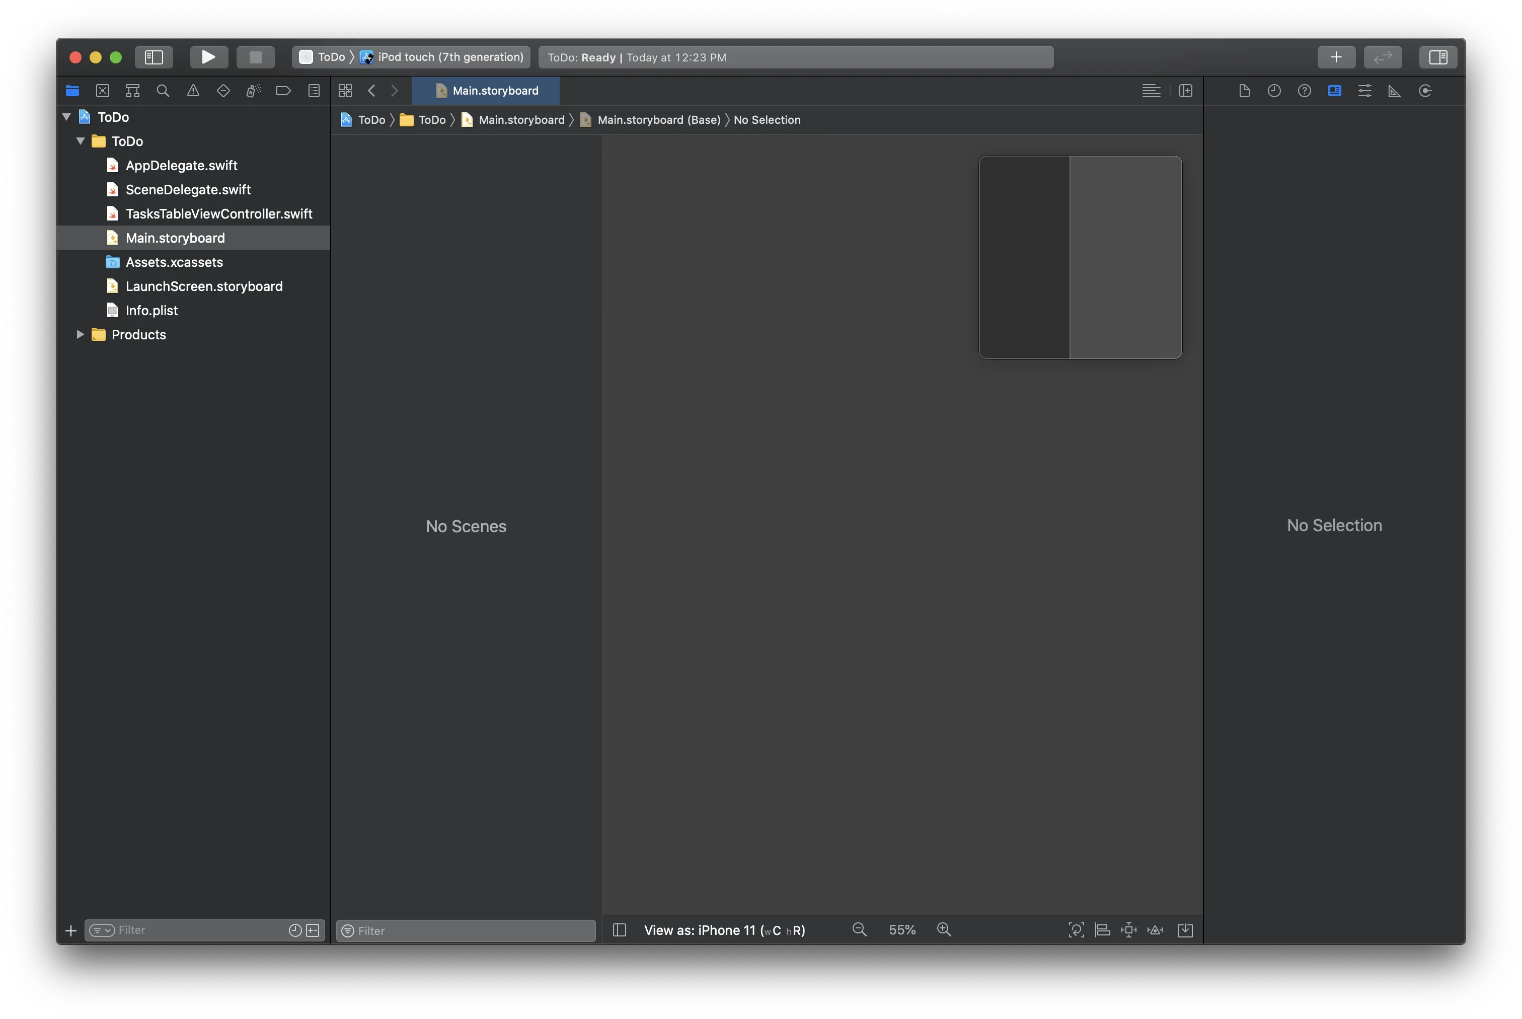Select TasksTableViewController.swift file
The image size is (1522, 1019).
(218, 212)
